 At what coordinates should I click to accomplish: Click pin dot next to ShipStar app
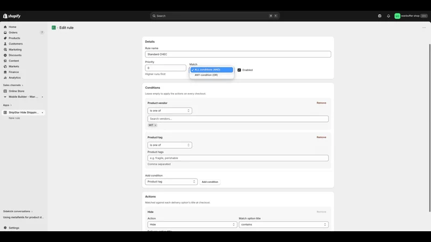(43, 112)
